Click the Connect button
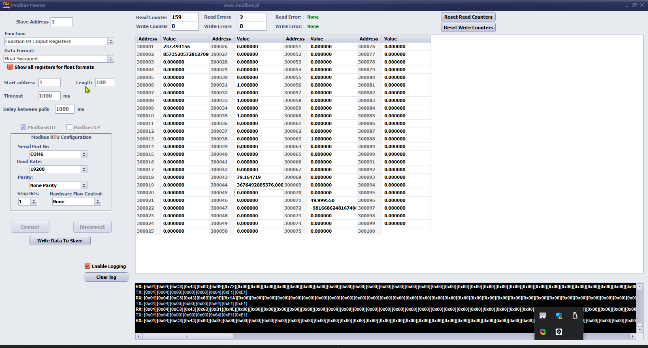Image resolution: width=648 pixels, height=348 pixels. point(30,227)
